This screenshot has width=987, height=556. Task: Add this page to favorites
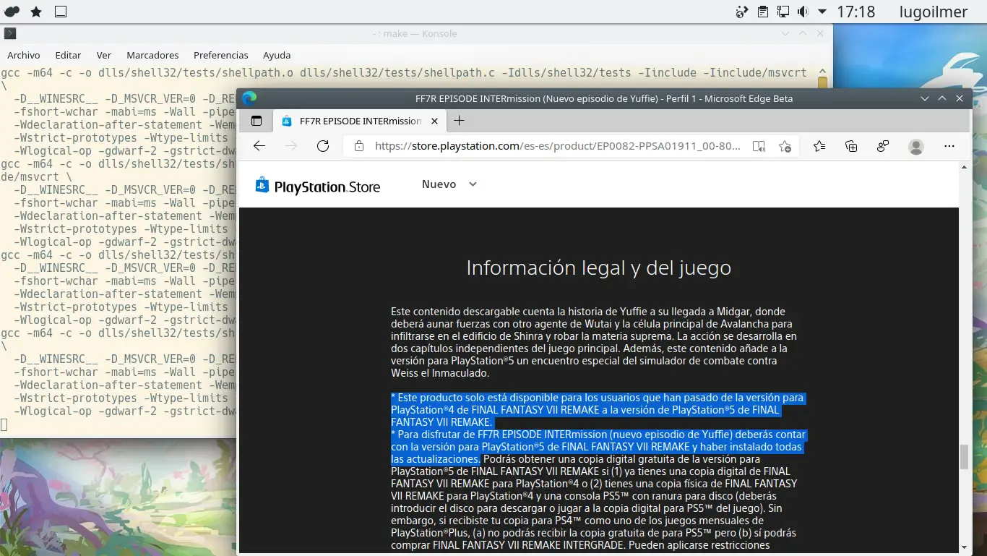click(785, 146)
